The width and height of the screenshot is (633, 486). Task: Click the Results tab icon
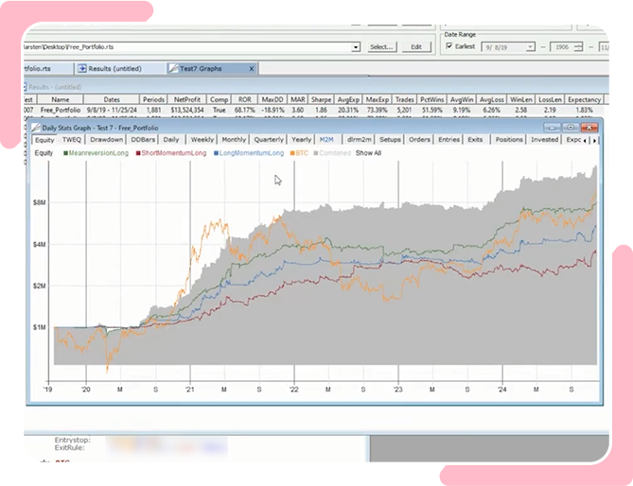coord(82,69)
